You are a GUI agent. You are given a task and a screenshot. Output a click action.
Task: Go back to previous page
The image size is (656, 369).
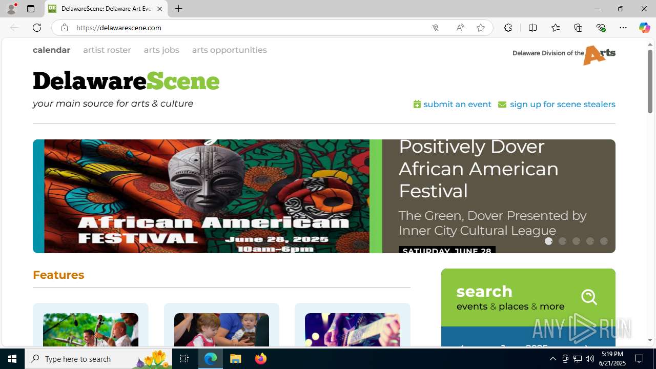click(14, 28)
